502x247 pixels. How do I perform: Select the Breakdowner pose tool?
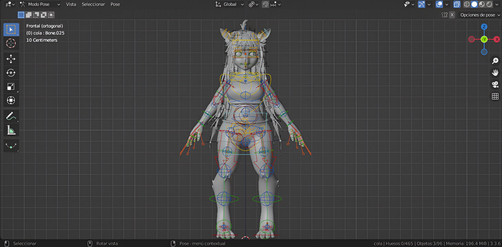click(11, 146)
